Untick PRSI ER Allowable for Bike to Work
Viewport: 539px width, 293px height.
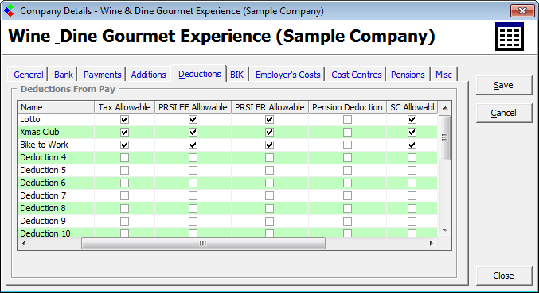pos(269,145)
